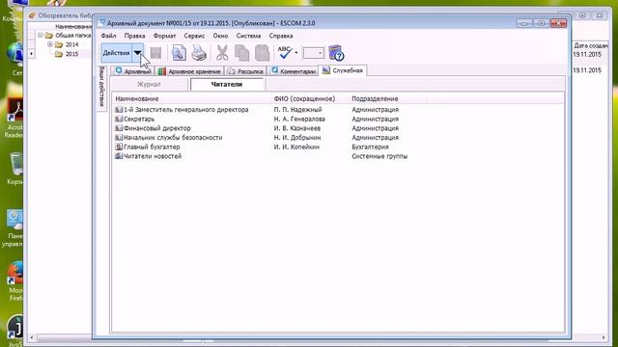Expand the 2014 folder in browser window

point(49,44)
